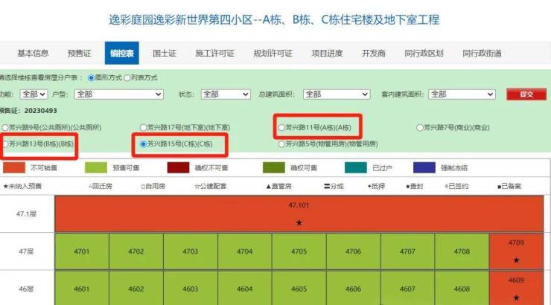Choose 芳兴路13号(B栋) building radio
Image resolution: width=551 pixels, height=305 pixels.
coord(5,144)
